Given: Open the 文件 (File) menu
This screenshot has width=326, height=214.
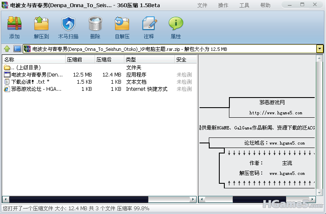Looking at the screenshot, I should click(x=202, y=5).
